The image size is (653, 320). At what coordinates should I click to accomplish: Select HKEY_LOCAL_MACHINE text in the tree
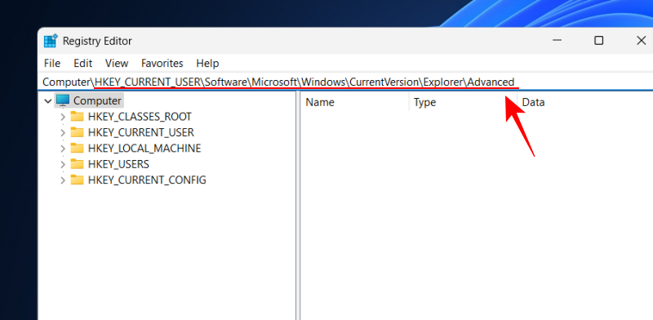point(144,148)
